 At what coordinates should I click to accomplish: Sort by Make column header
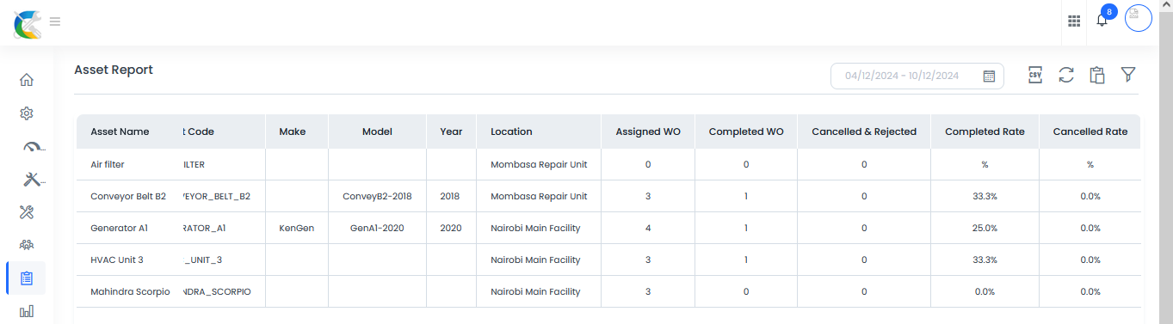(293, 131)
